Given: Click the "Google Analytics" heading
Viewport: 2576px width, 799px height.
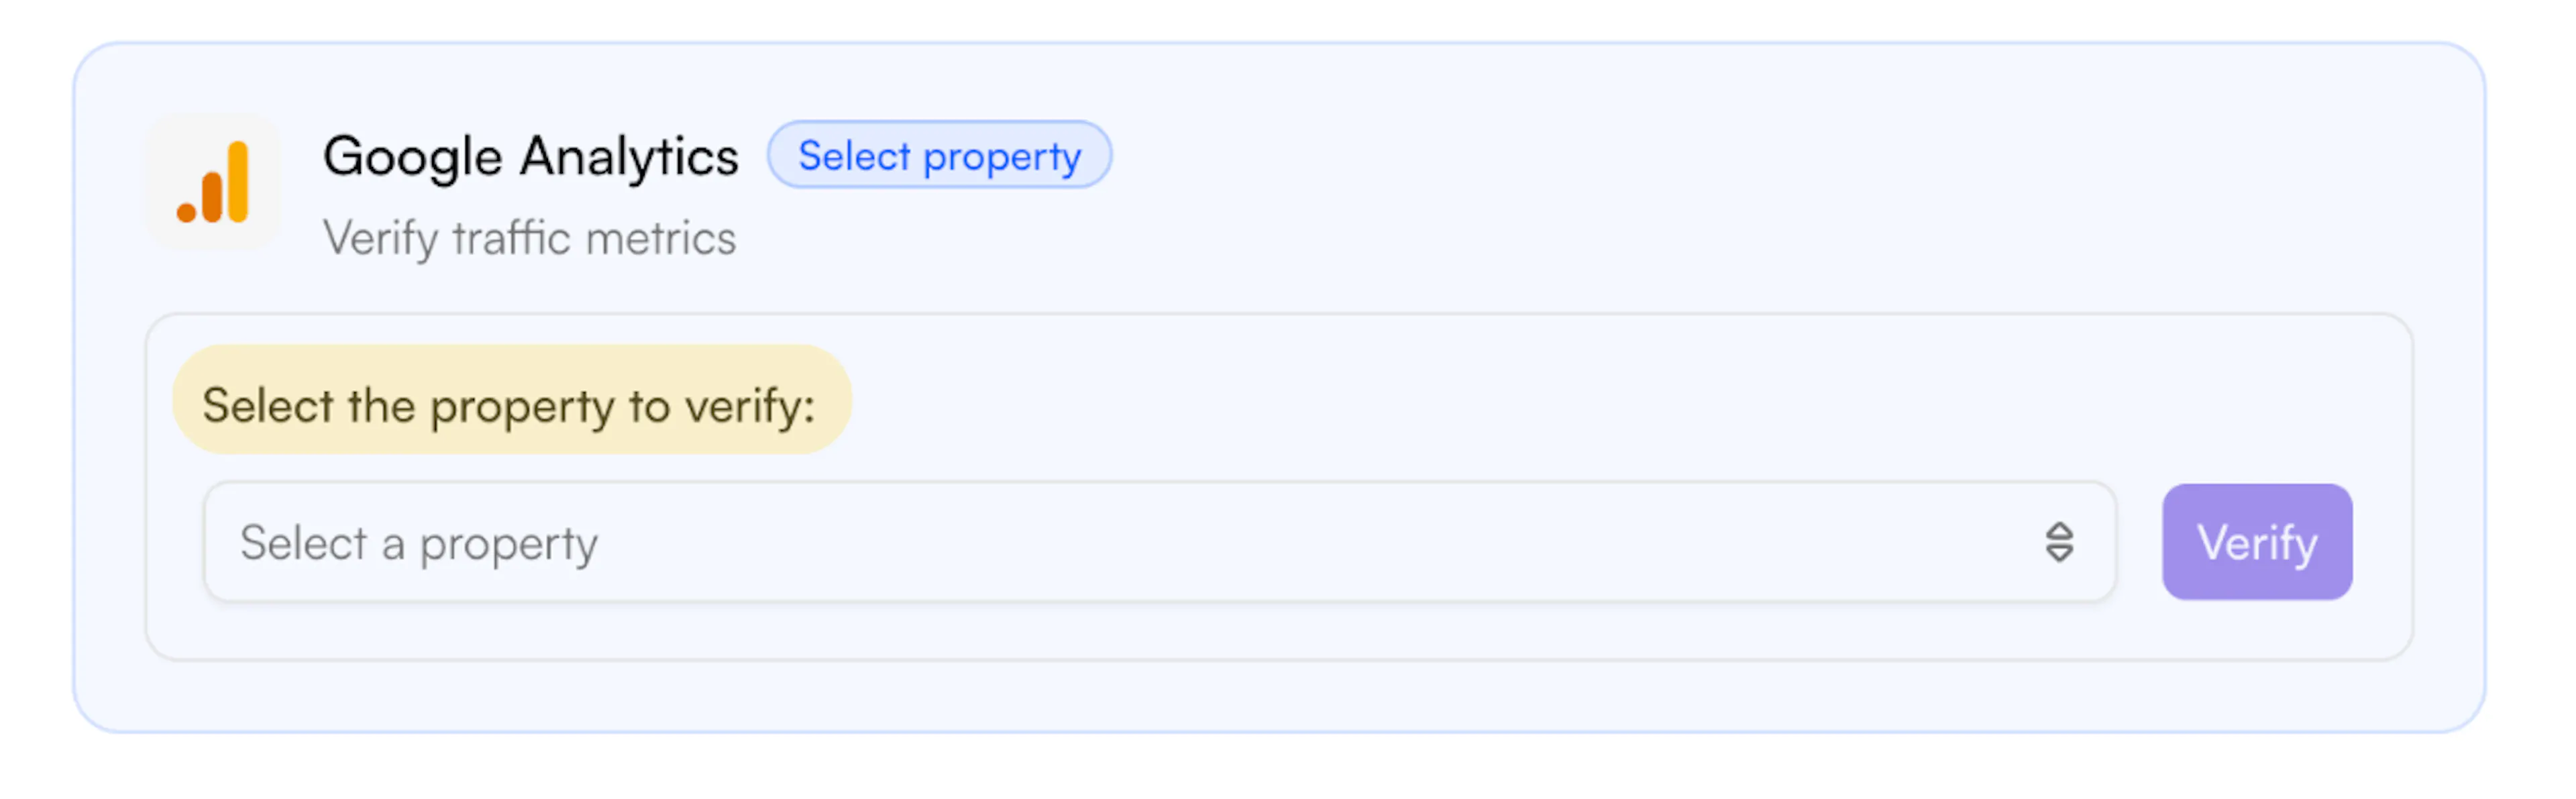Looking at the screenshot, I should [530, 157].
